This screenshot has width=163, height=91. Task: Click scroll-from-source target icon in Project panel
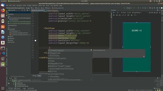pos(22,10)
